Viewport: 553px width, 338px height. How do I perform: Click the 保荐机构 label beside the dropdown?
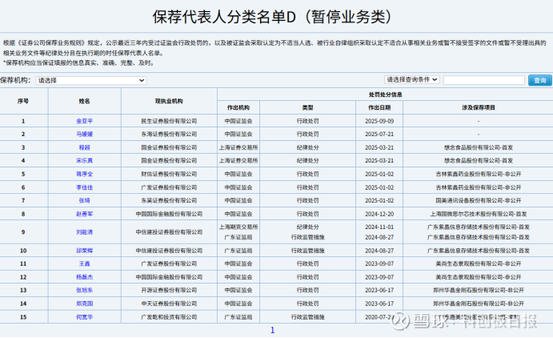point(15,80)
